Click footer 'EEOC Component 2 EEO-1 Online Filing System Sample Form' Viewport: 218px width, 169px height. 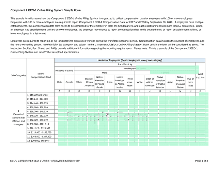45,161
